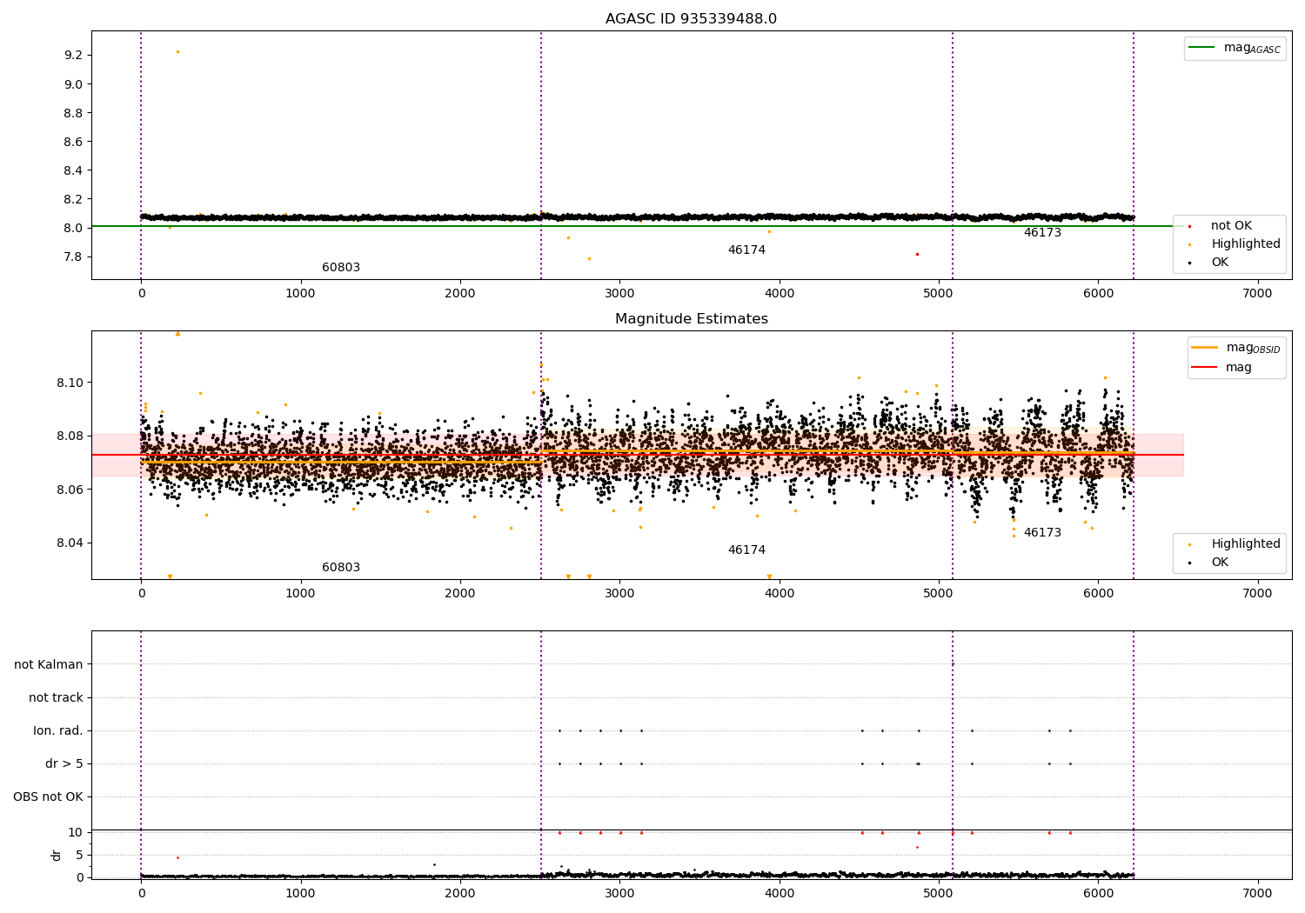
Task: Select the mag AGASC legend entry
Action: [1235, 48]
